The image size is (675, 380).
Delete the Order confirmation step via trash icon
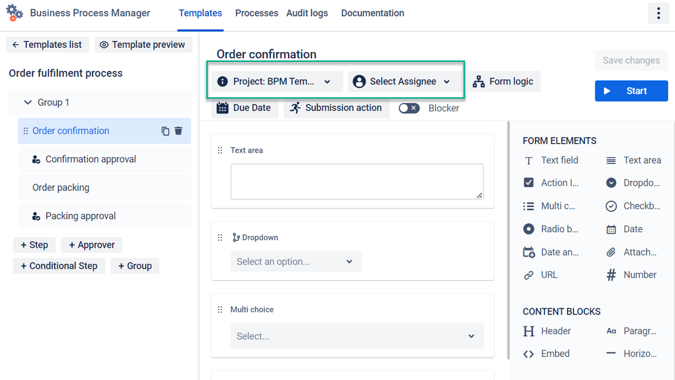point(178,131)
